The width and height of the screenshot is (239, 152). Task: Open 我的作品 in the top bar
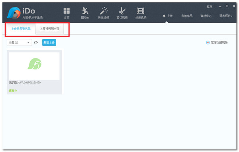187,16
